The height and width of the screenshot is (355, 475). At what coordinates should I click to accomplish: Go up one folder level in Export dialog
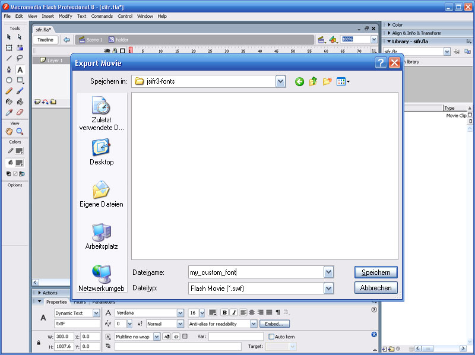coord(313,81)
